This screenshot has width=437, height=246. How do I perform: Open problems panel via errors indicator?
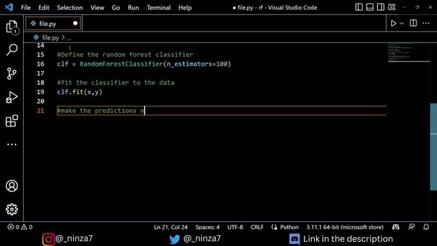click(x=14, y=227)
